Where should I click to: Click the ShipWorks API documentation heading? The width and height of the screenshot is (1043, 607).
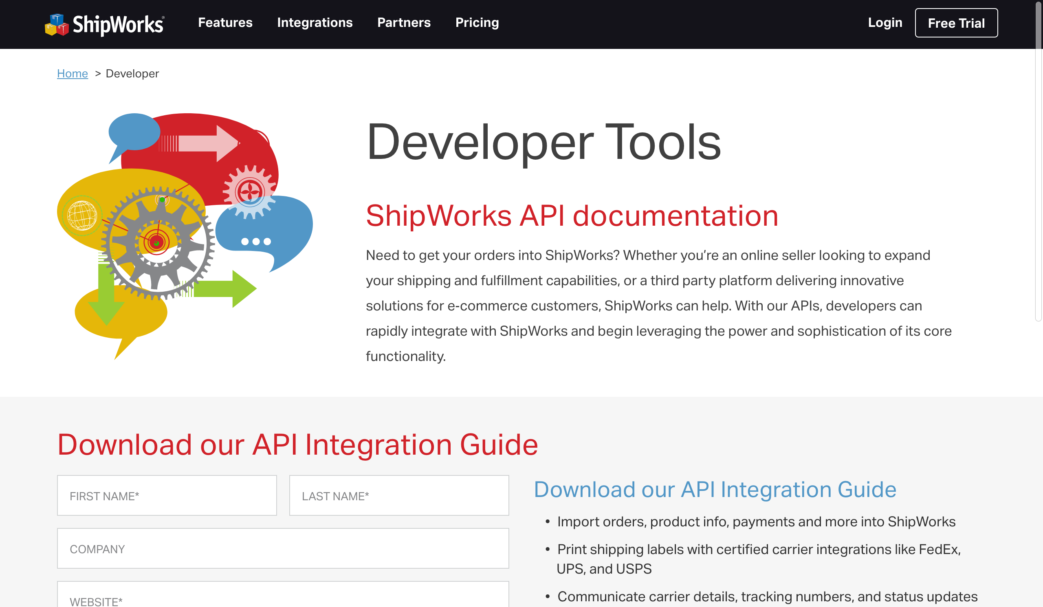tap(572, 216)
